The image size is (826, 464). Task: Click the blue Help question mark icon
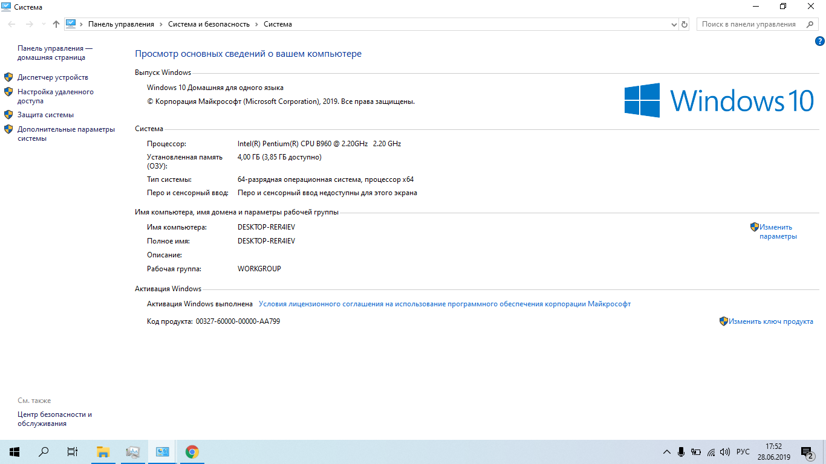tap(820, 42)
